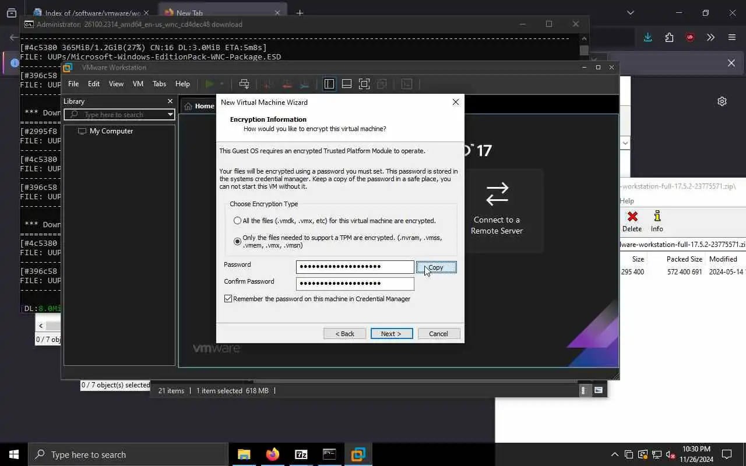Sort by Packed Size column in 7-Zip
746x466 pixels.
pyautogui.click(x=684, y=259)
